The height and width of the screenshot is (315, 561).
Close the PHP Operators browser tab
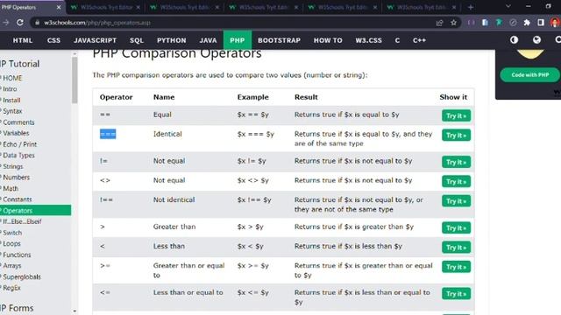[x=59, y=7]
